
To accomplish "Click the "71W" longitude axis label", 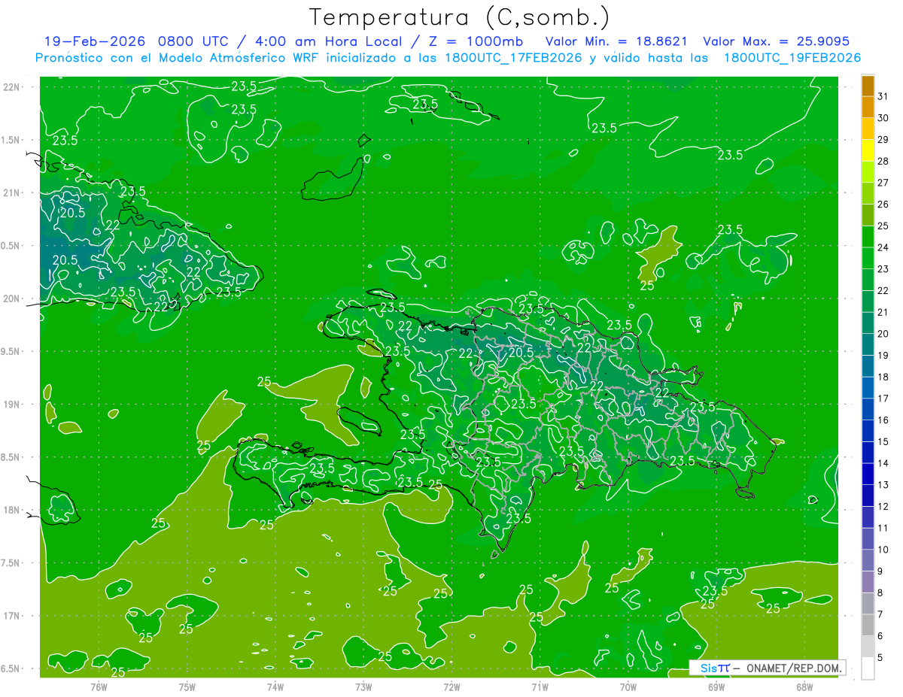I will click(540, 686).
